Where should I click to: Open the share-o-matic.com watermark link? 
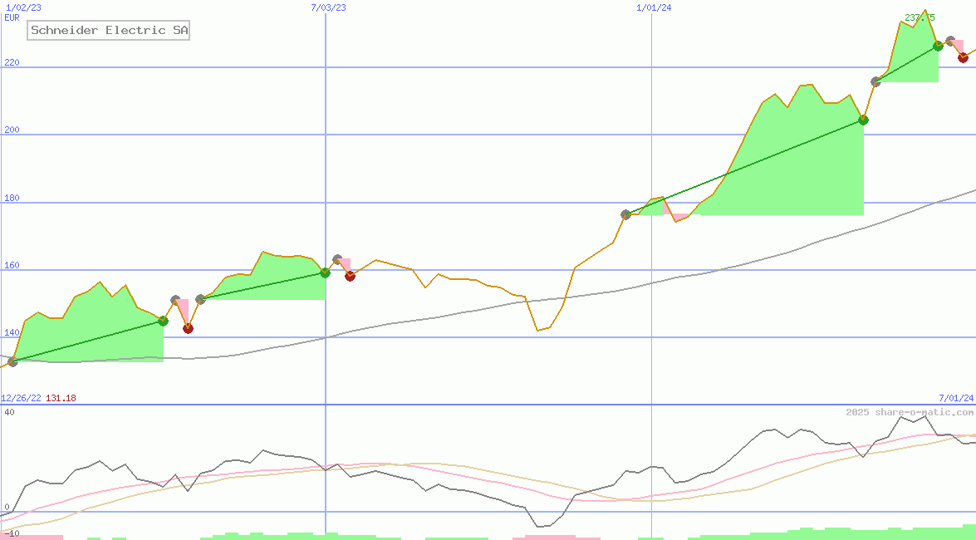point(910,412)
